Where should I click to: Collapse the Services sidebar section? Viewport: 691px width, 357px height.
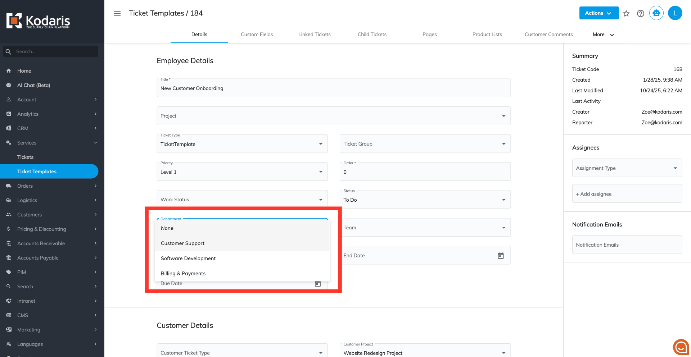(x=96, y=143)
